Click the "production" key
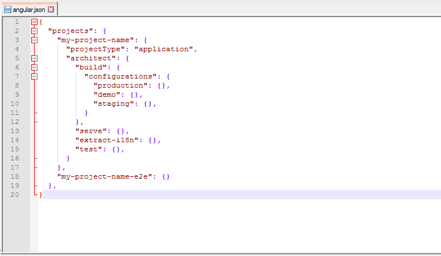This screenshot has height=256, width=441. click(x=120, y=85)
